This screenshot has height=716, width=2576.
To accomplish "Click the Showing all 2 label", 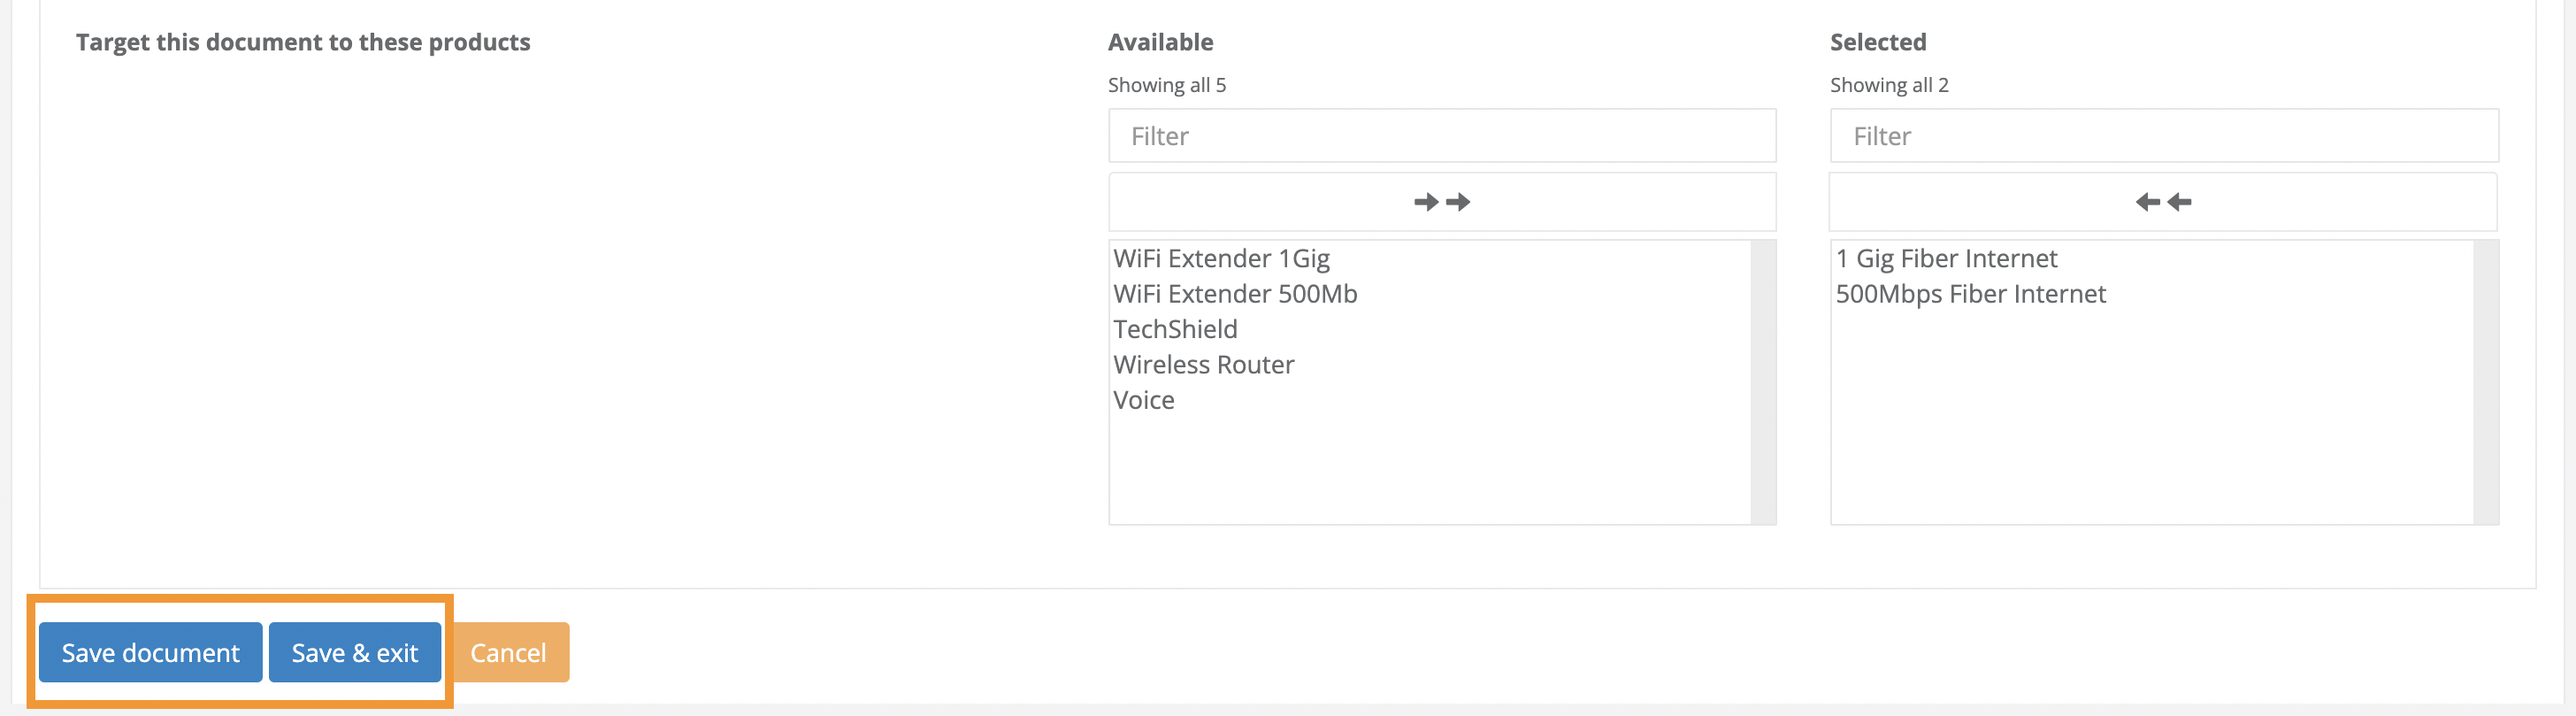I will point(1888,85).
